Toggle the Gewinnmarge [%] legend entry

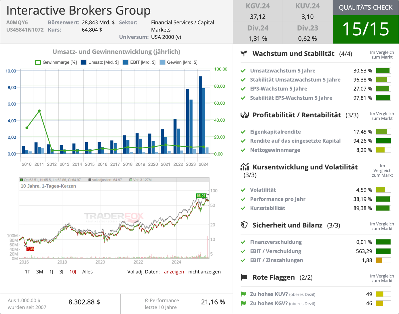point(56,62)
